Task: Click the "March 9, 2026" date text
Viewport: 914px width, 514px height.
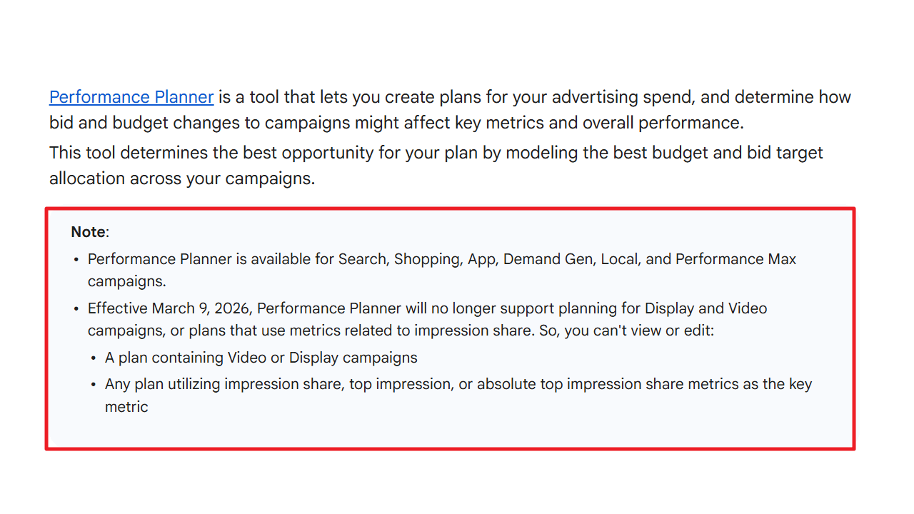Action: [202, 309]
